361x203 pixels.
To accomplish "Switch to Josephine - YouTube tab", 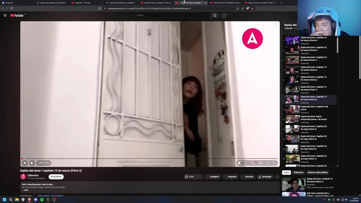I will coord(87,3).
